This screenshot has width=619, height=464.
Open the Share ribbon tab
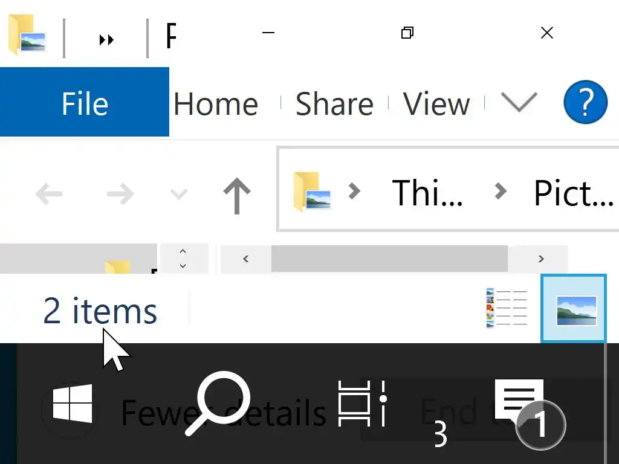(334, 104)
